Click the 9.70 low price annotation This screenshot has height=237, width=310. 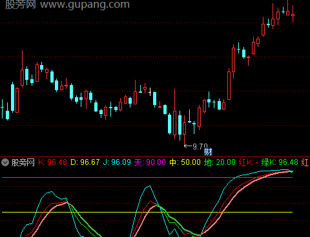[196, 146]
